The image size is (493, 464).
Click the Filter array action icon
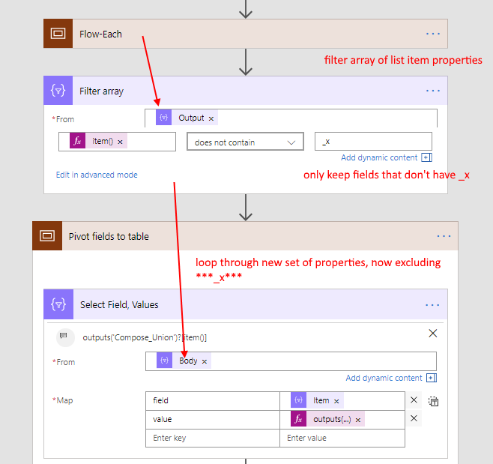point(58,91)
